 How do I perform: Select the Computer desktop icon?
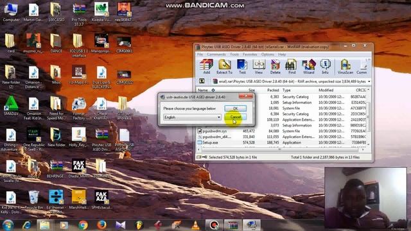coord(11,12)
